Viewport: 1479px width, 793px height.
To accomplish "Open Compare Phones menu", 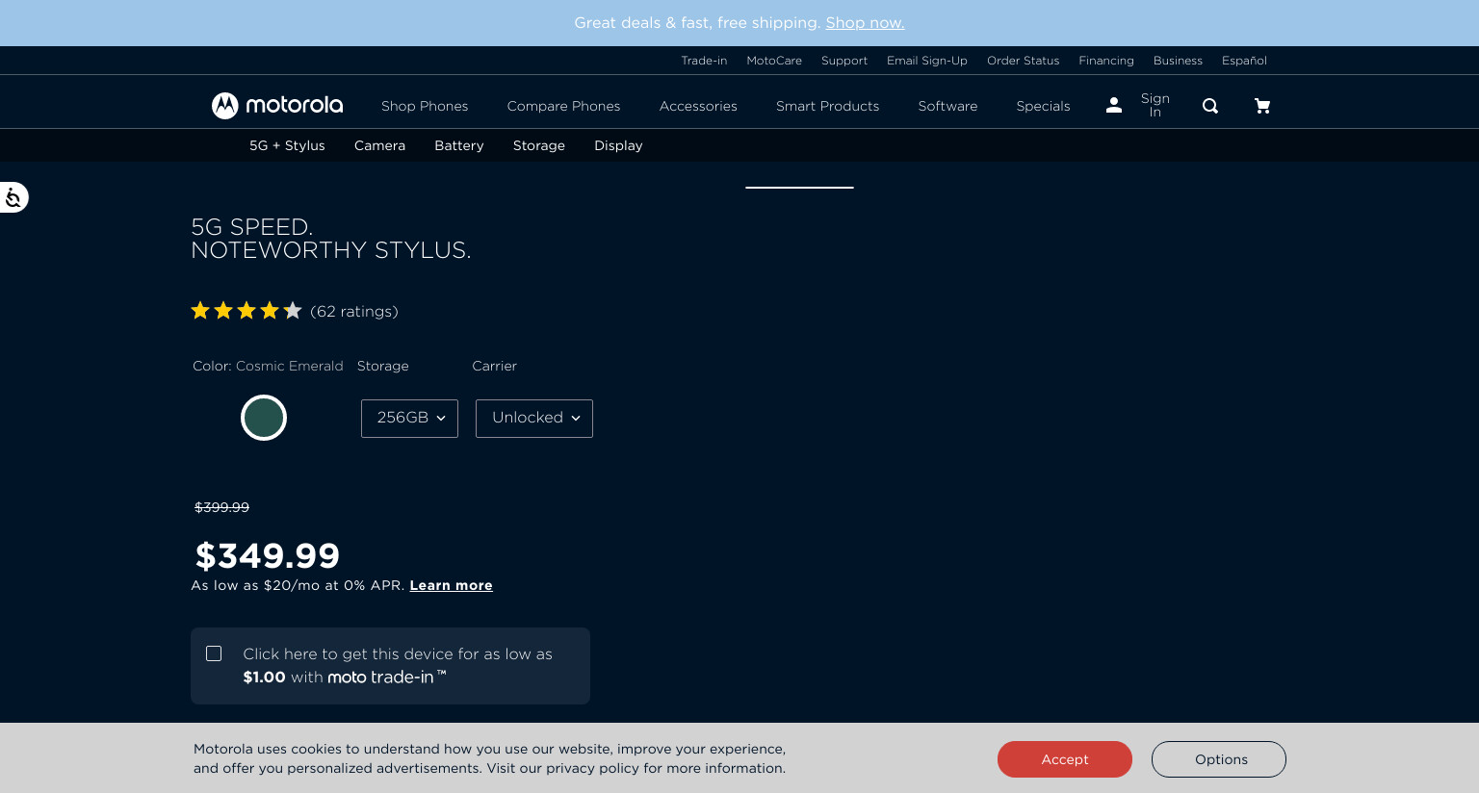I will [563, 106].
